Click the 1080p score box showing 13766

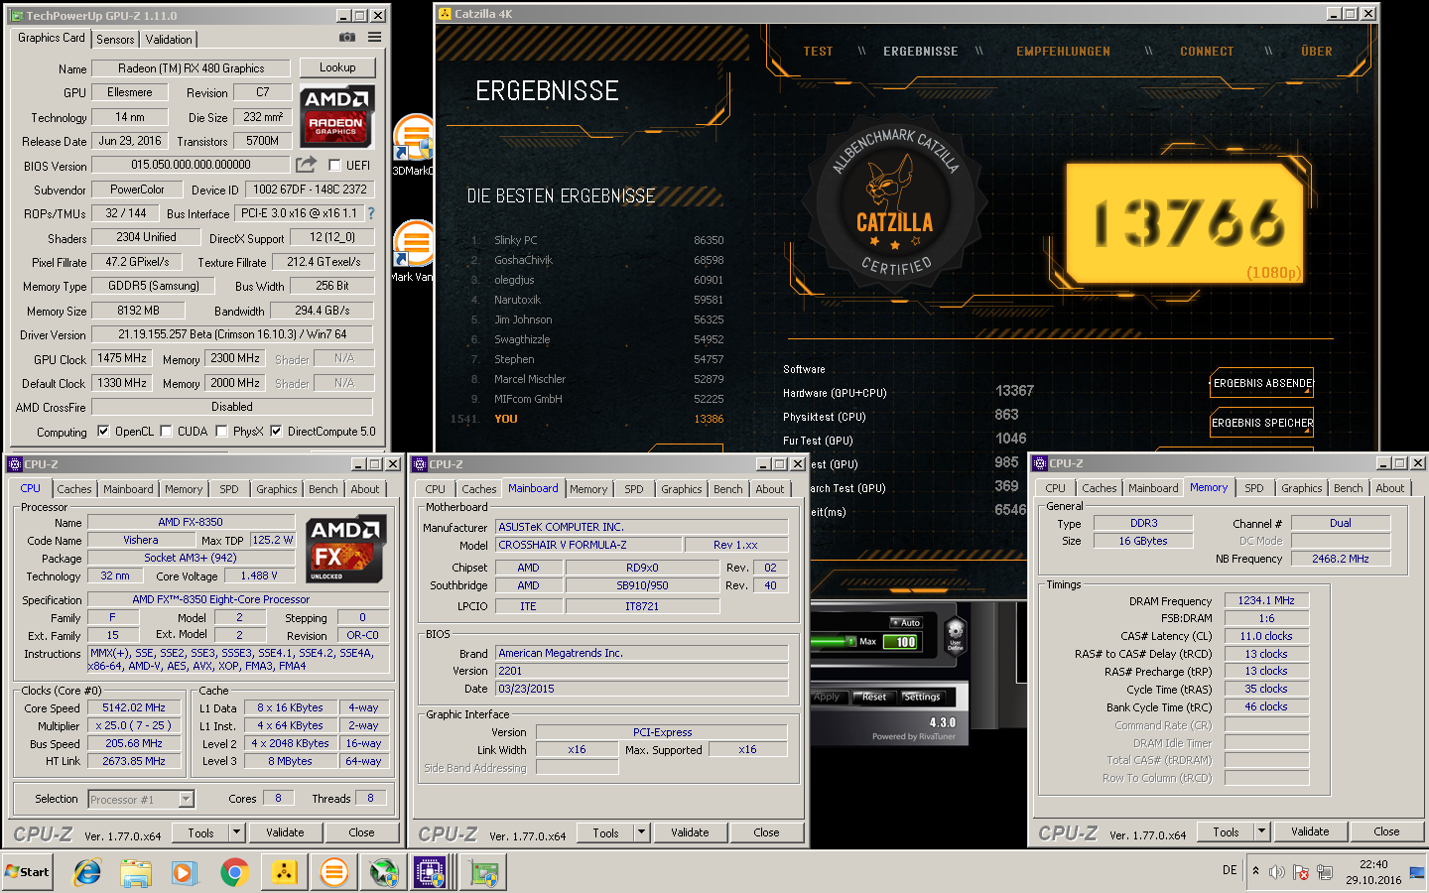pyautogui.click(x=1184, y=223)
